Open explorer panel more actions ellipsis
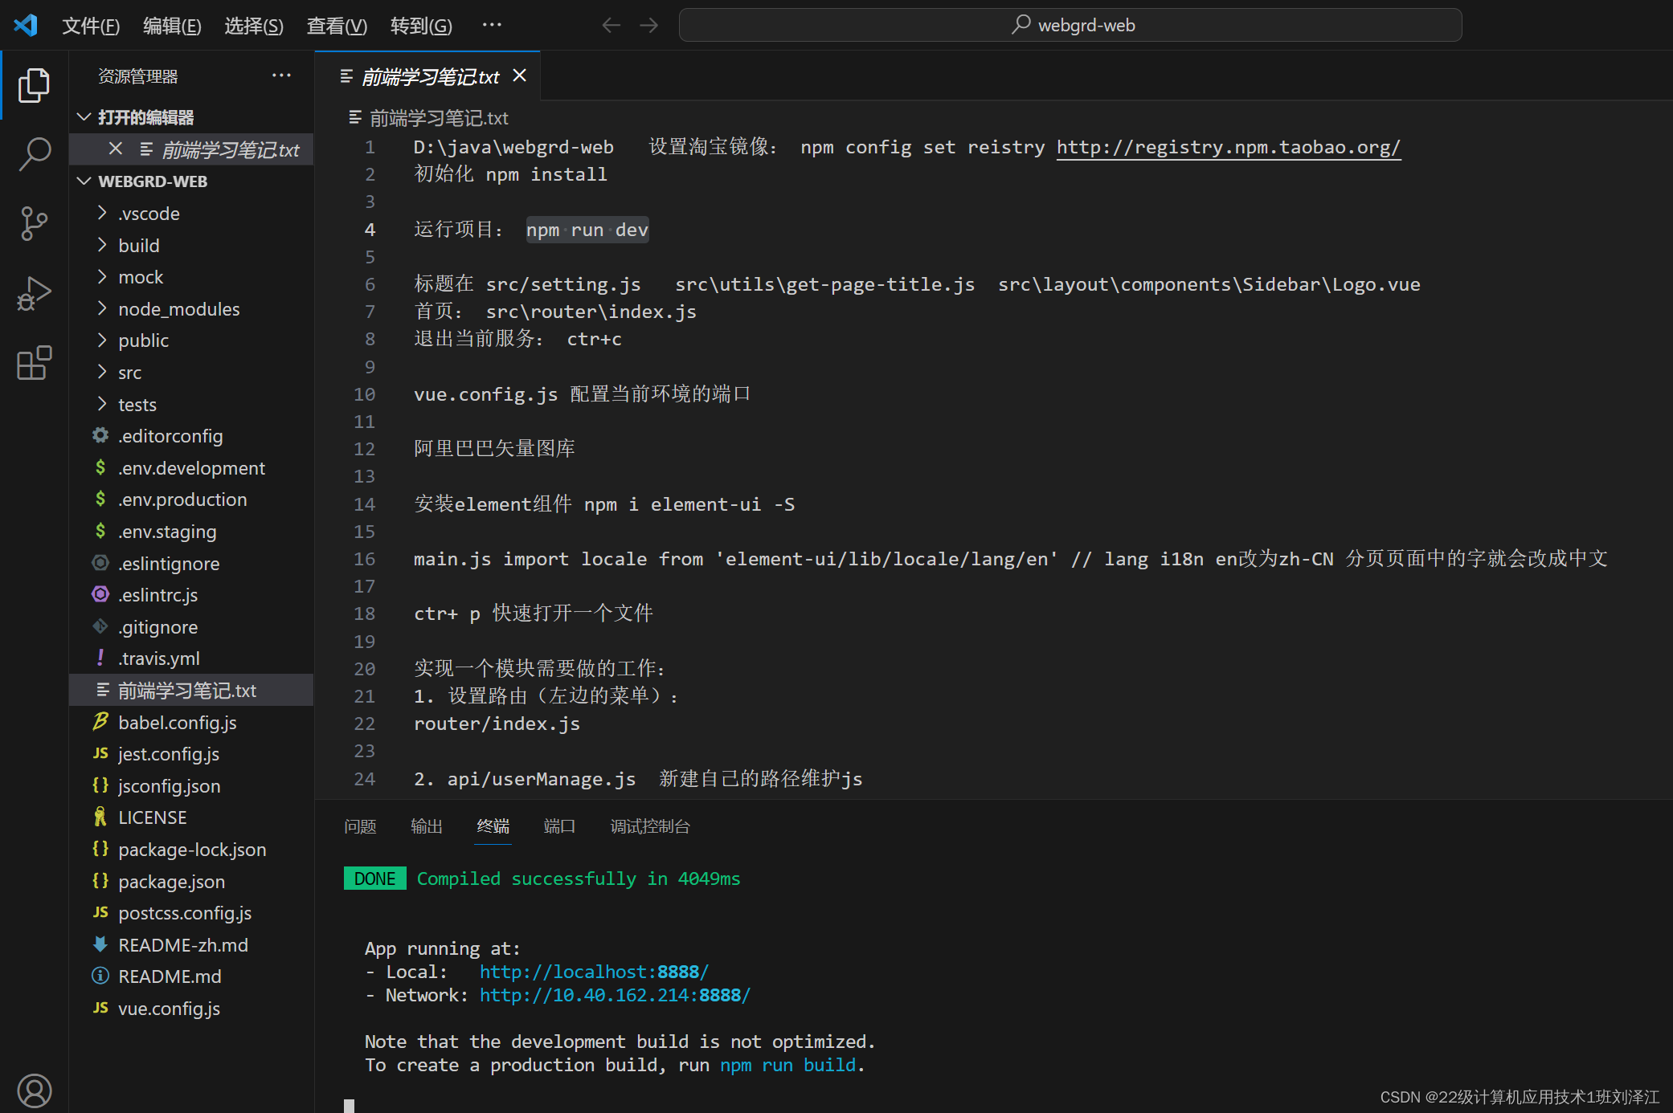This screenshot has height=1113, width=1673. 281,75
